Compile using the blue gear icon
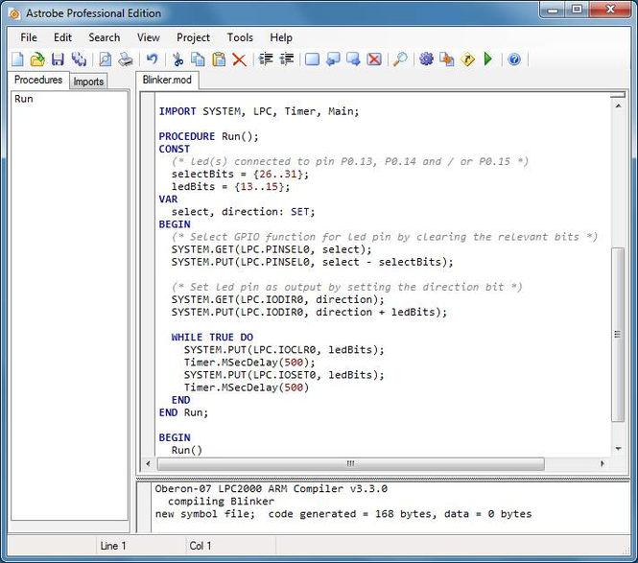The width and height of the screenshot is (638, 563). 426,59
